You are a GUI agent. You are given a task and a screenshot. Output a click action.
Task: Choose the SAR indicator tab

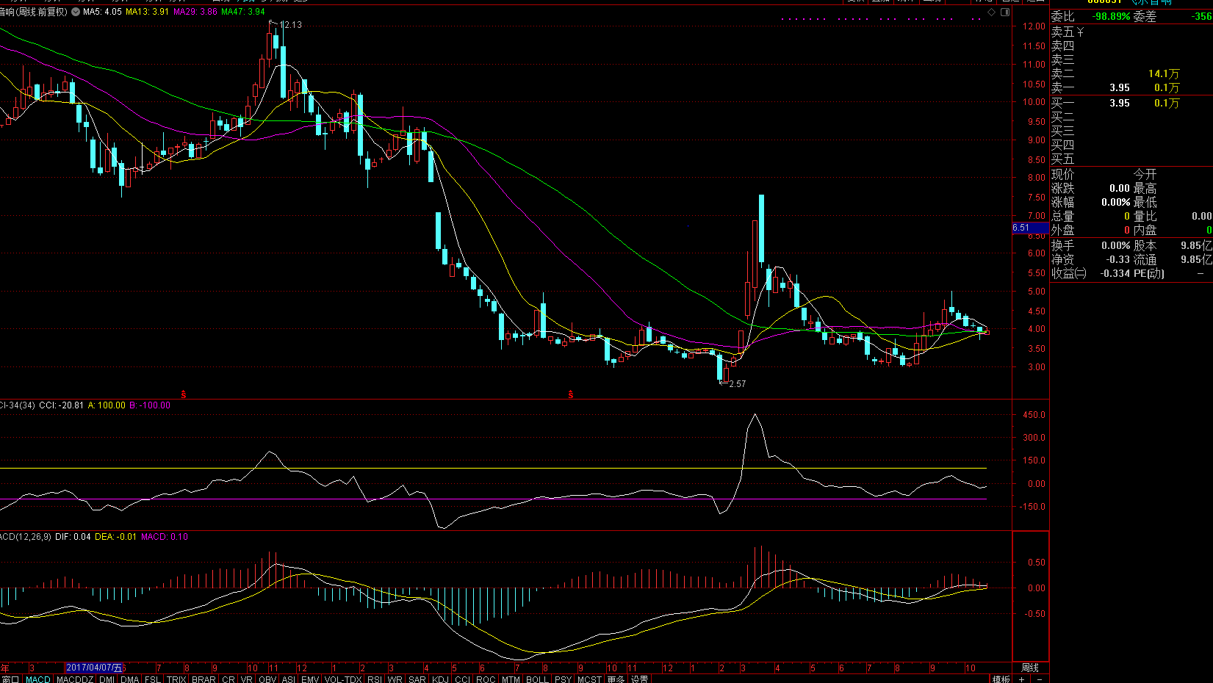coord(417,679)
